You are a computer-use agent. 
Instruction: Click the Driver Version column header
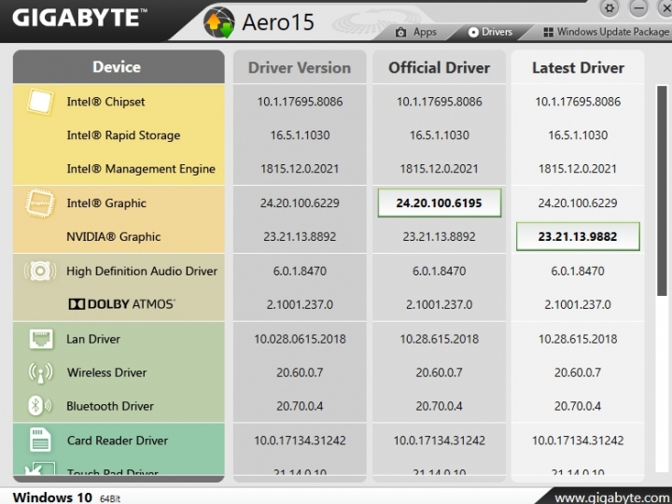(300, 67)
